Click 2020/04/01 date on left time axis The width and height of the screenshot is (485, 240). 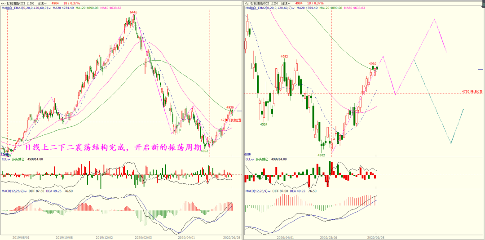tap(187, 237)
